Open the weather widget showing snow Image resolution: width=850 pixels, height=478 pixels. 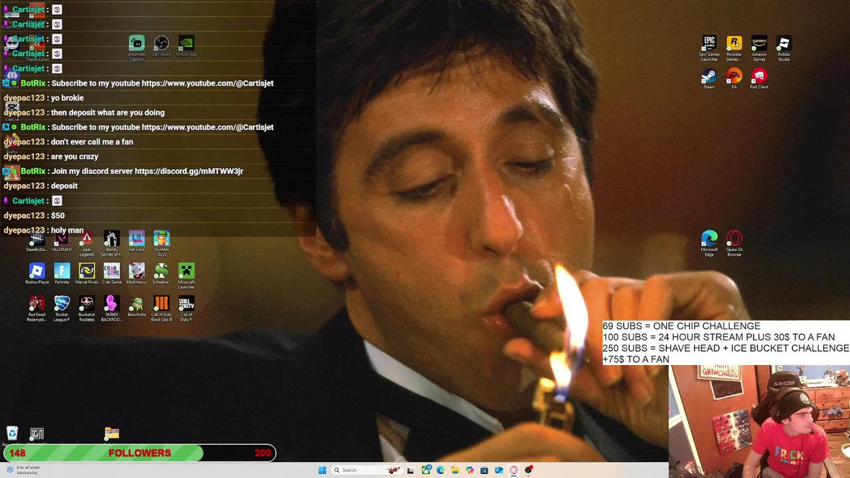click(x=23, y=470)
